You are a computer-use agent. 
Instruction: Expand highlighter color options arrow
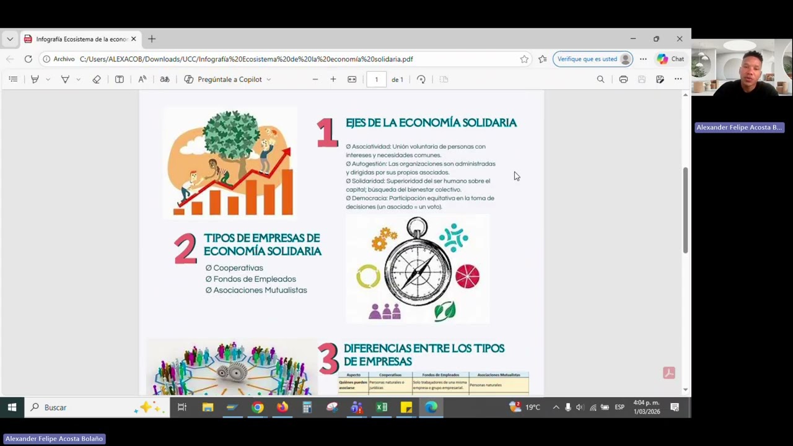tap(48, 79)
